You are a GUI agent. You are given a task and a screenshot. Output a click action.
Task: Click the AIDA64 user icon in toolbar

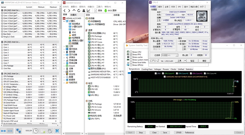pos(84,11)
